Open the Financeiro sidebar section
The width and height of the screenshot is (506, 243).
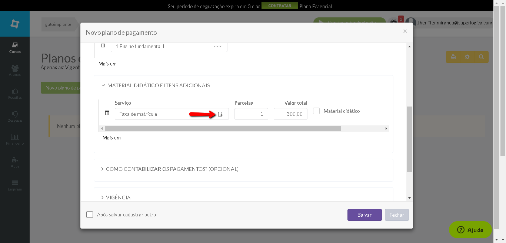[15, 139]
